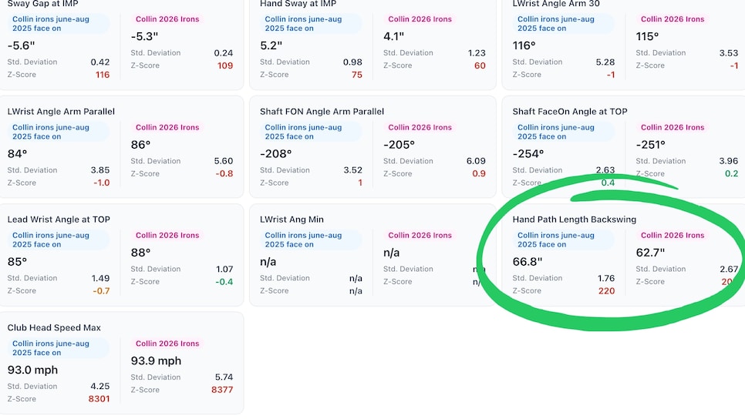Click Collin 2026 Irons tag in LWrist Arm Parallel
The image size is (745, 419).
167,128
